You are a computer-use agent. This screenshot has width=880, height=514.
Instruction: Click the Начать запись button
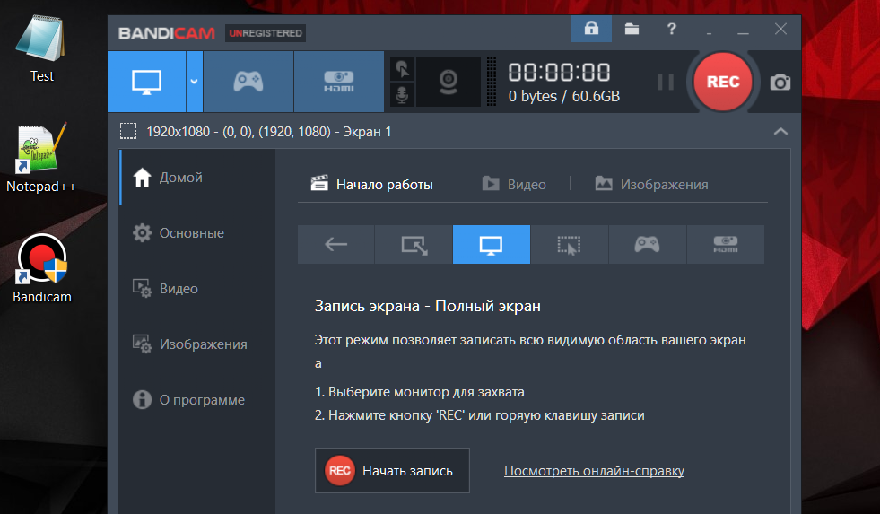pos(392,471)
